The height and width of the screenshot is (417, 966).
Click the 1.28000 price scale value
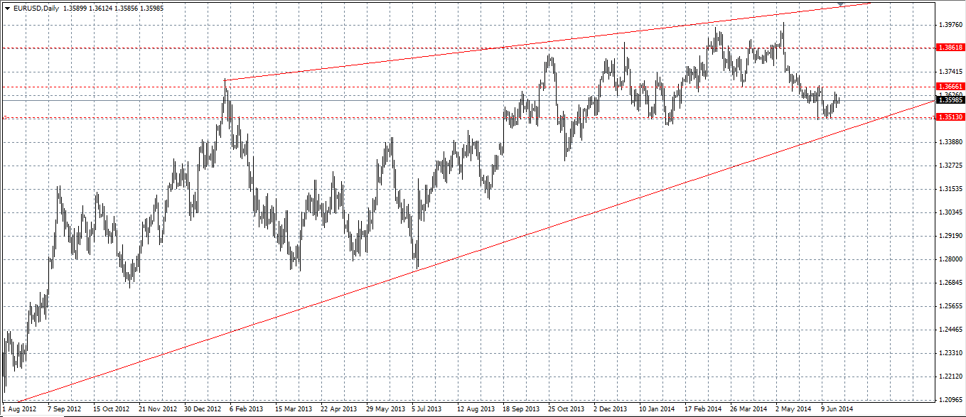pyautogui.click(x=950, y=259)
